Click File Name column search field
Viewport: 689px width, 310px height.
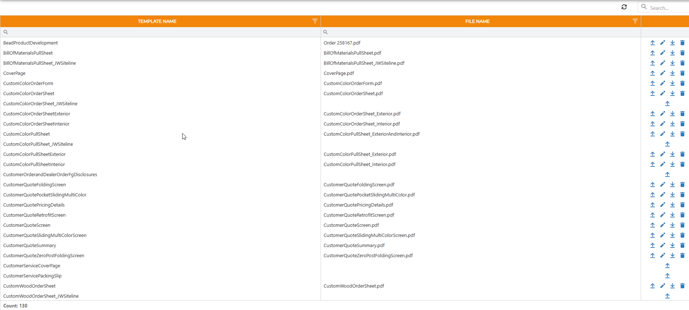click(x=481, y=32)
